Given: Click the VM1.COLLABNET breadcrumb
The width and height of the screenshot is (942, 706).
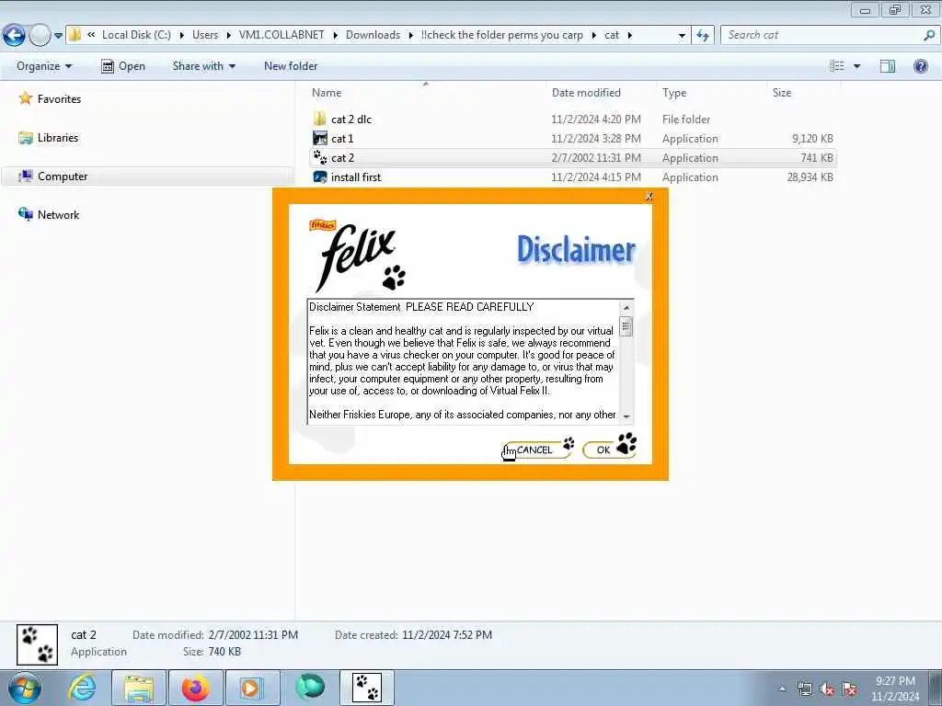Looking at the screenshot, I should [x=281, y=35].
